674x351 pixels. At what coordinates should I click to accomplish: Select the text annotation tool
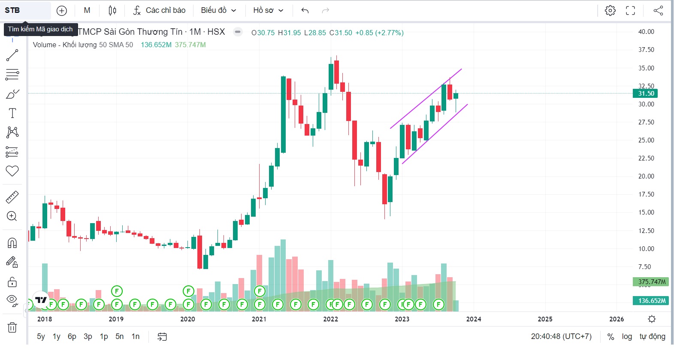pyautogui.click(x=12, y=113)
